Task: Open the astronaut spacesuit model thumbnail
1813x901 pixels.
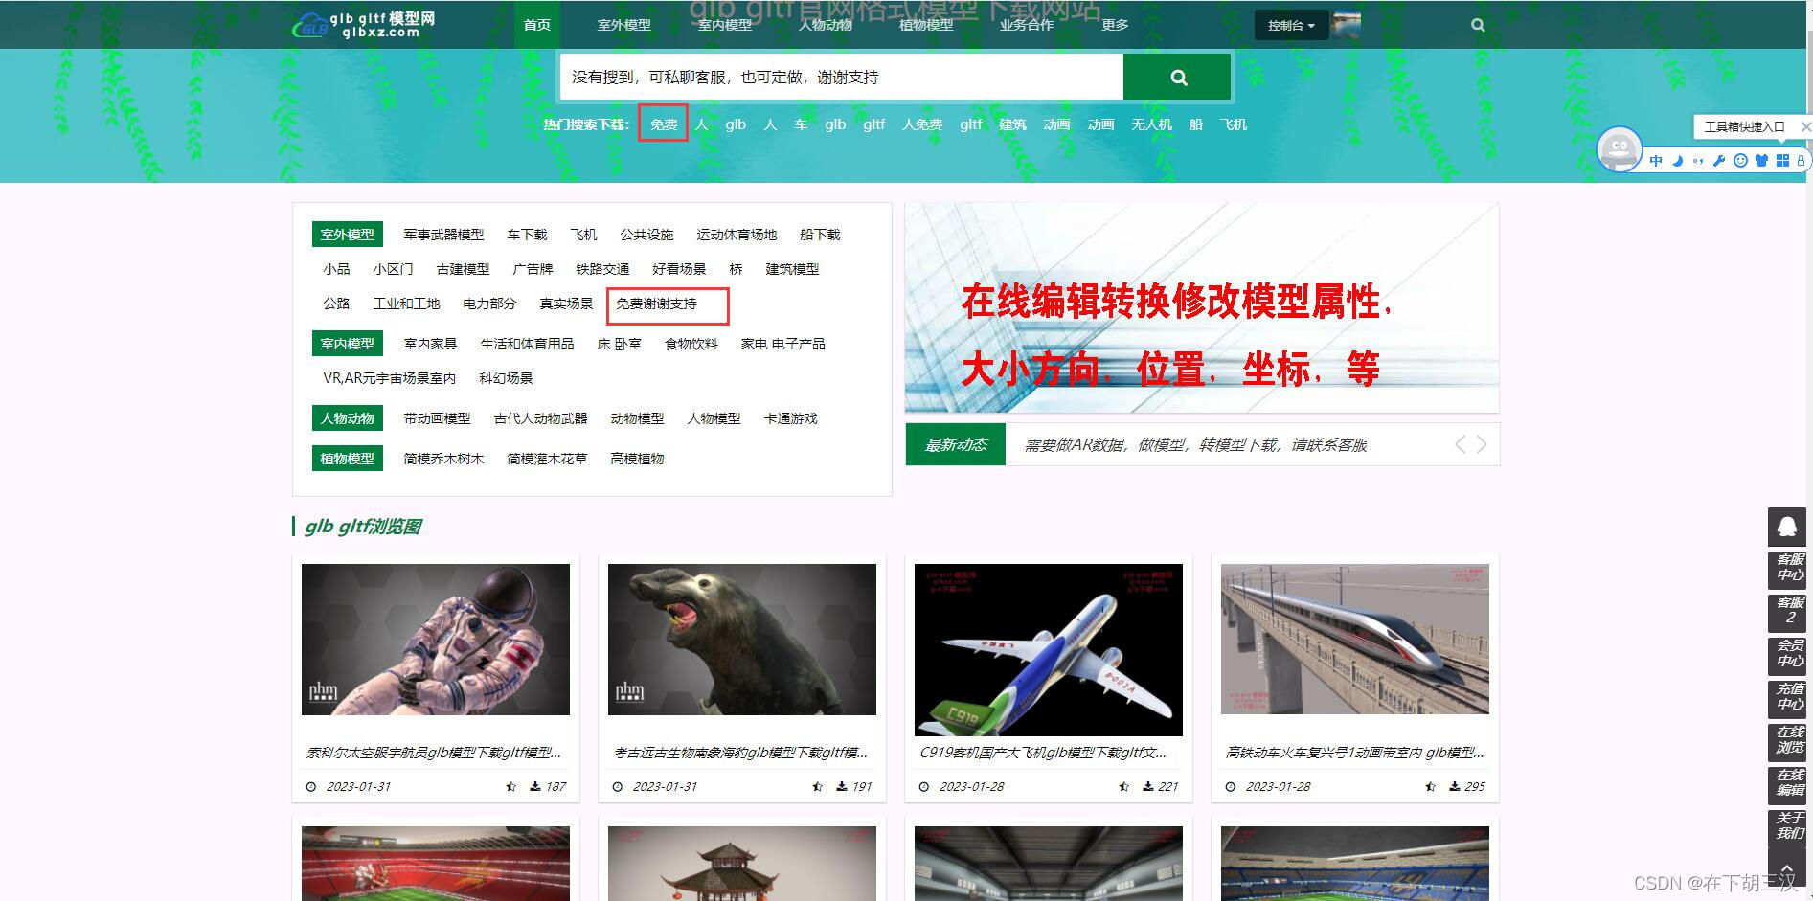Action: click(436, 639)
